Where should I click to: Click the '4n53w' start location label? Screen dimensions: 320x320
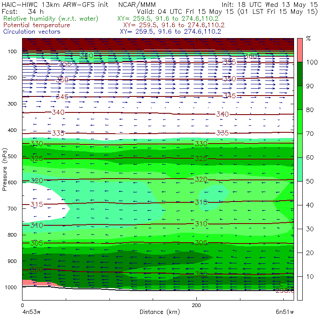[x=31, y=312]
